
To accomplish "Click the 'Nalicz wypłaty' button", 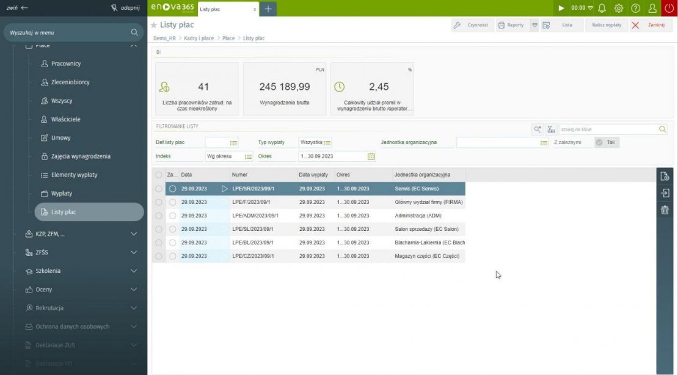I will click(606, 25).
